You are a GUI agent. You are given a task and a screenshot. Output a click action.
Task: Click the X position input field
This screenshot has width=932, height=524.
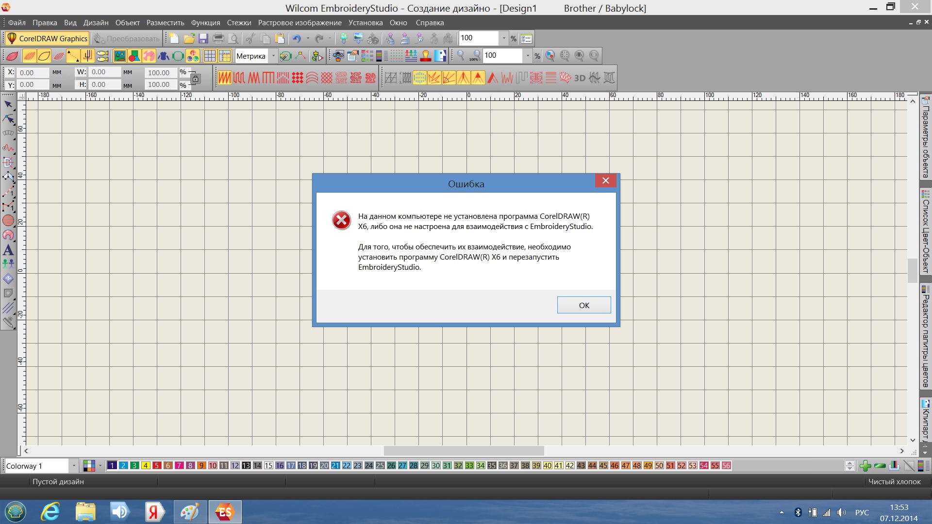pos(33,72)
